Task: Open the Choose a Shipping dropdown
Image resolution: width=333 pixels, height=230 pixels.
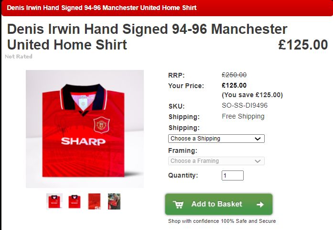Action: 216,139
